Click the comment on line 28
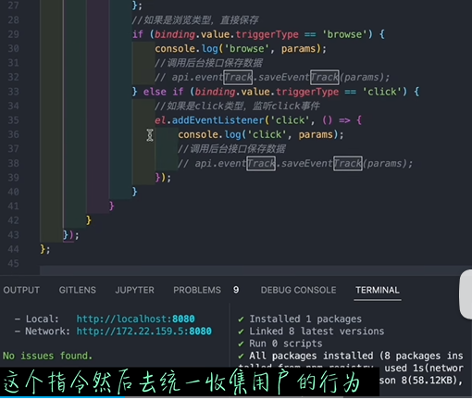Viewport: 472px width, 400px height. pos(195,20)
